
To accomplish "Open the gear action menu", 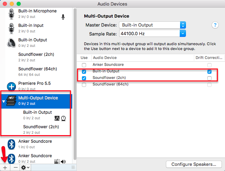I will point(25,168).
